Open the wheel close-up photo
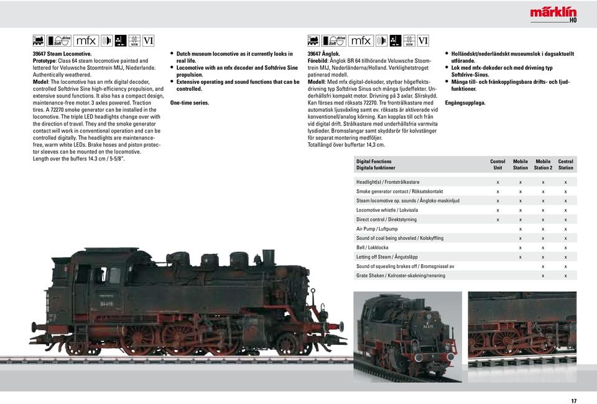 point(522,337)
